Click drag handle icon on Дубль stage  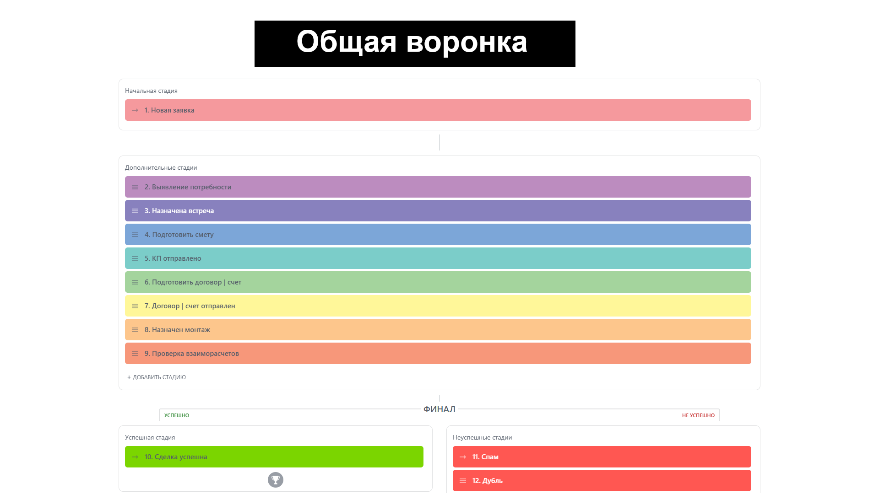[x=463, y=481]
